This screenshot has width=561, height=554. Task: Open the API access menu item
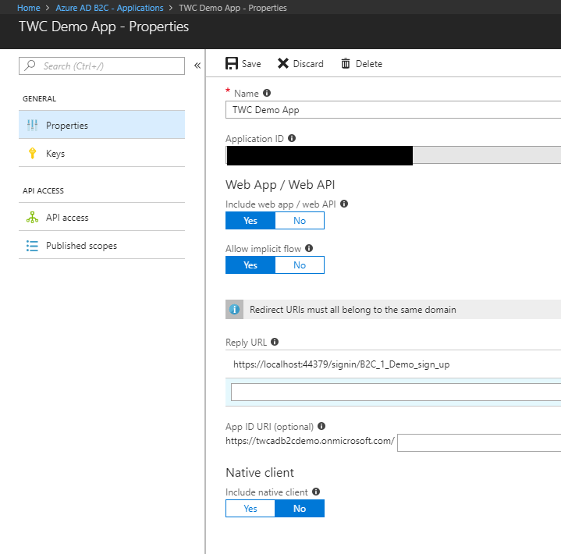coord(101,217)
